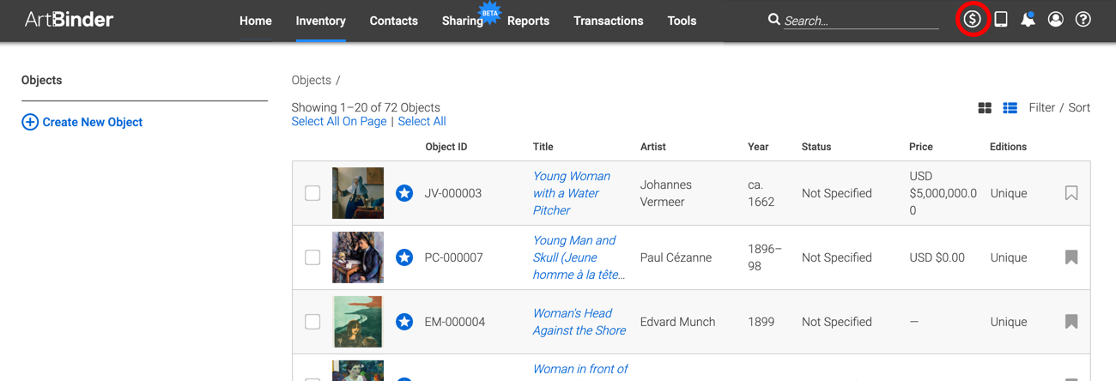Open the Transactions menu

point(608,21)
